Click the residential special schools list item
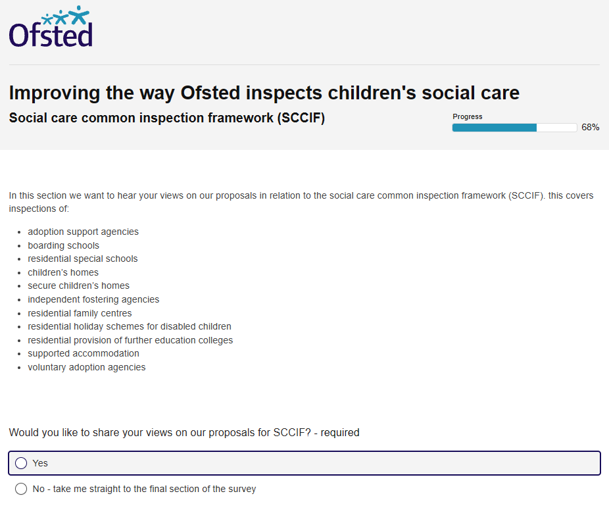 point(83,259)
